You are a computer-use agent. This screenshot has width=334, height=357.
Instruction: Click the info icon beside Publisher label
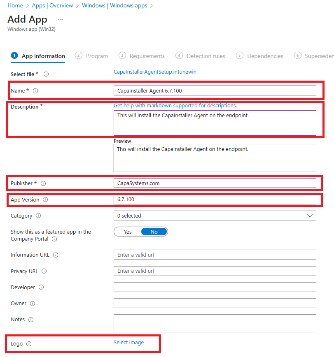click(43, 183)
